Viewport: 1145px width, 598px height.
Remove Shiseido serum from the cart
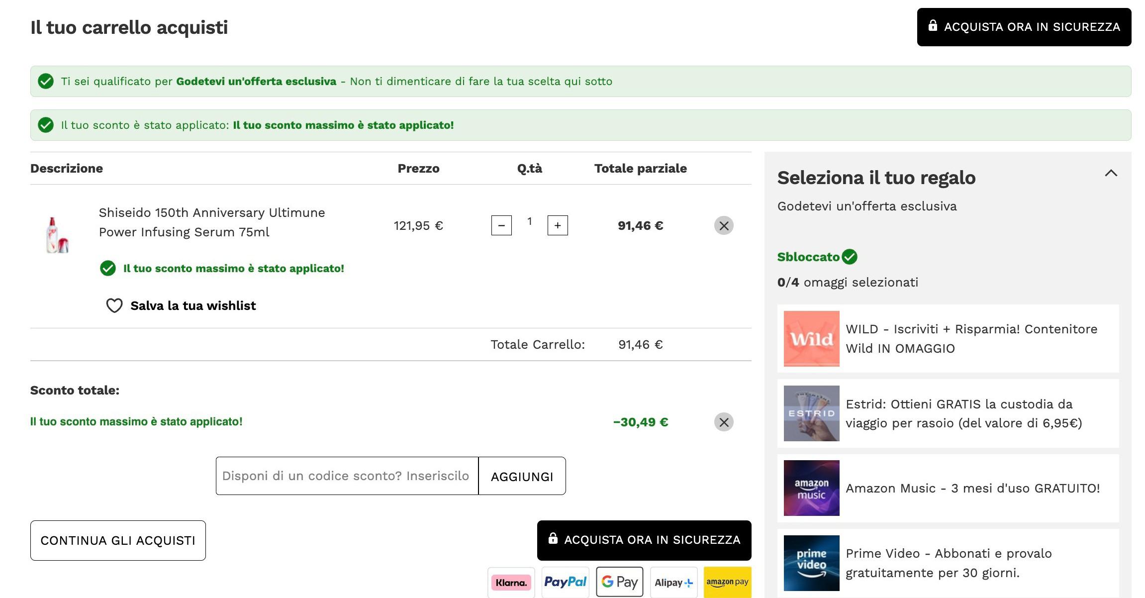tap(724, 225)
